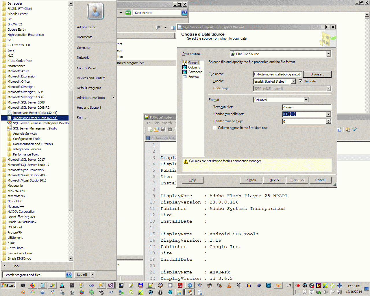Open the Administrative Tools submenu
Image resolution: width=370 pixels, height=296 pixels.
coord(95,98)
